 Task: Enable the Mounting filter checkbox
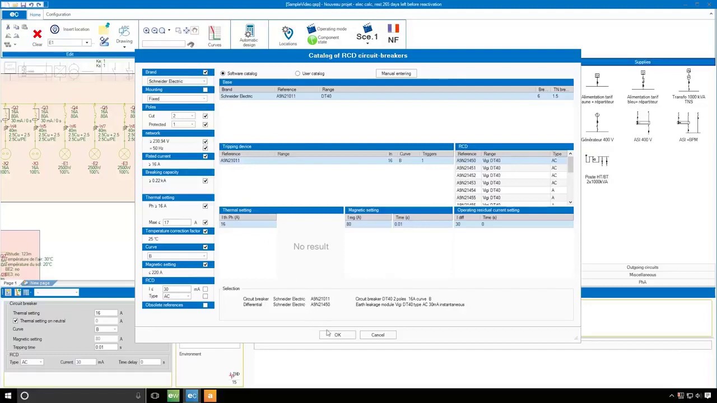tap(205, 90)
